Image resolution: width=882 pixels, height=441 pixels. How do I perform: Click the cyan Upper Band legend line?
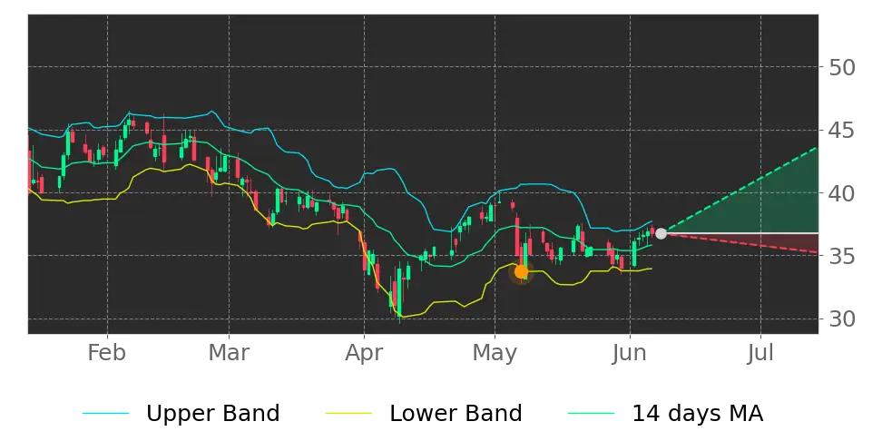(106, 414)
